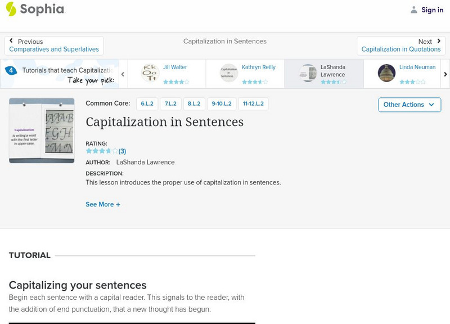This screenshot has width=450, height=324.
Task: Open the 6.L.2 Common Core tag
Action: [147, 104]
